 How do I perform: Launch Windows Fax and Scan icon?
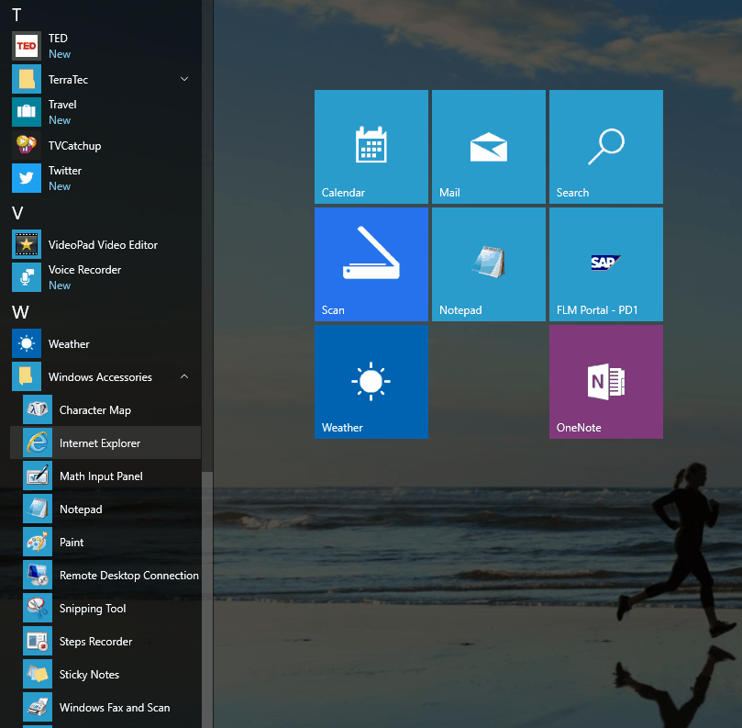(38, 707)
